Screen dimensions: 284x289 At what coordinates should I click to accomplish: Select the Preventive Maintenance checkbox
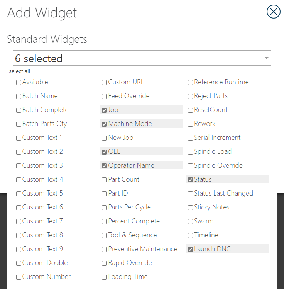104,249
